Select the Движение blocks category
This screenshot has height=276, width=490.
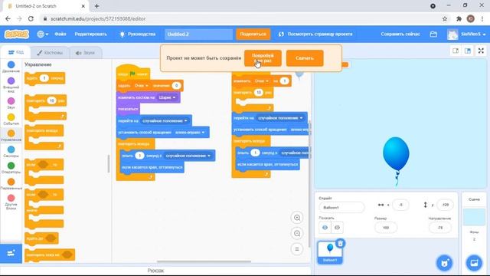click(11, 67)
